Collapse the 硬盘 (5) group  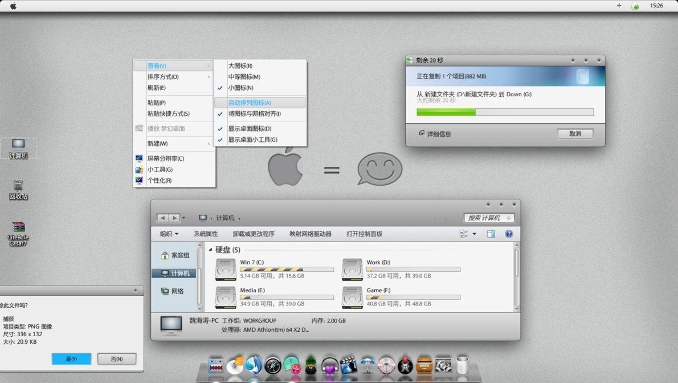pyautogui.click(x=211, y=250)
